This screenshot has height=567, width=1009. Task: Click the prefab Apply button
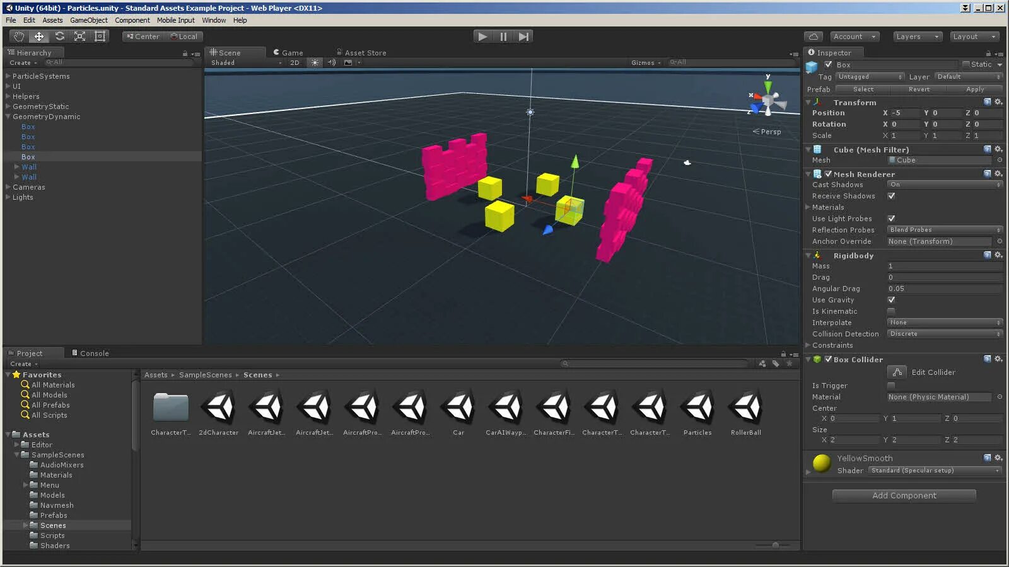coord(975,89)
